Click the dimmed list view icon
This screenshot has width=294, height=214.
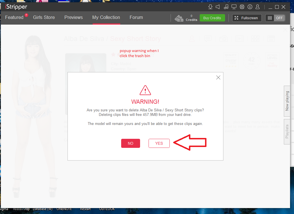[271, 39]
